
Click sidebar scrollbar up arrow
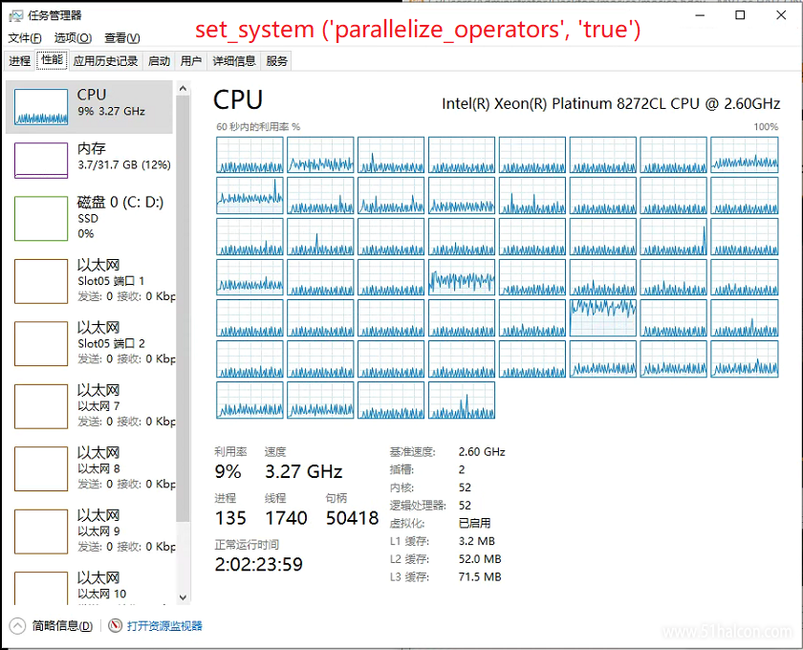[183, 88]
